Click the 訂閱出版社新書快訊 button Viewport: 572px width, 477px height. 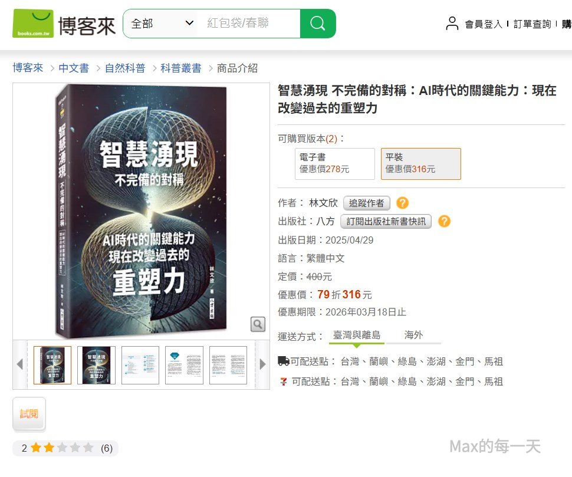coord(386,221)
